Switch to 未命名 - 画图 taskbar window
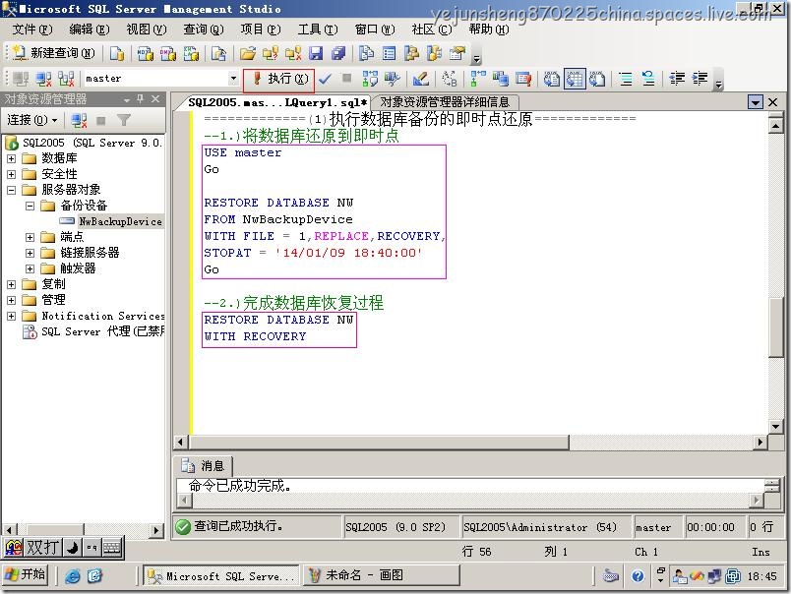 pos(381,575)
